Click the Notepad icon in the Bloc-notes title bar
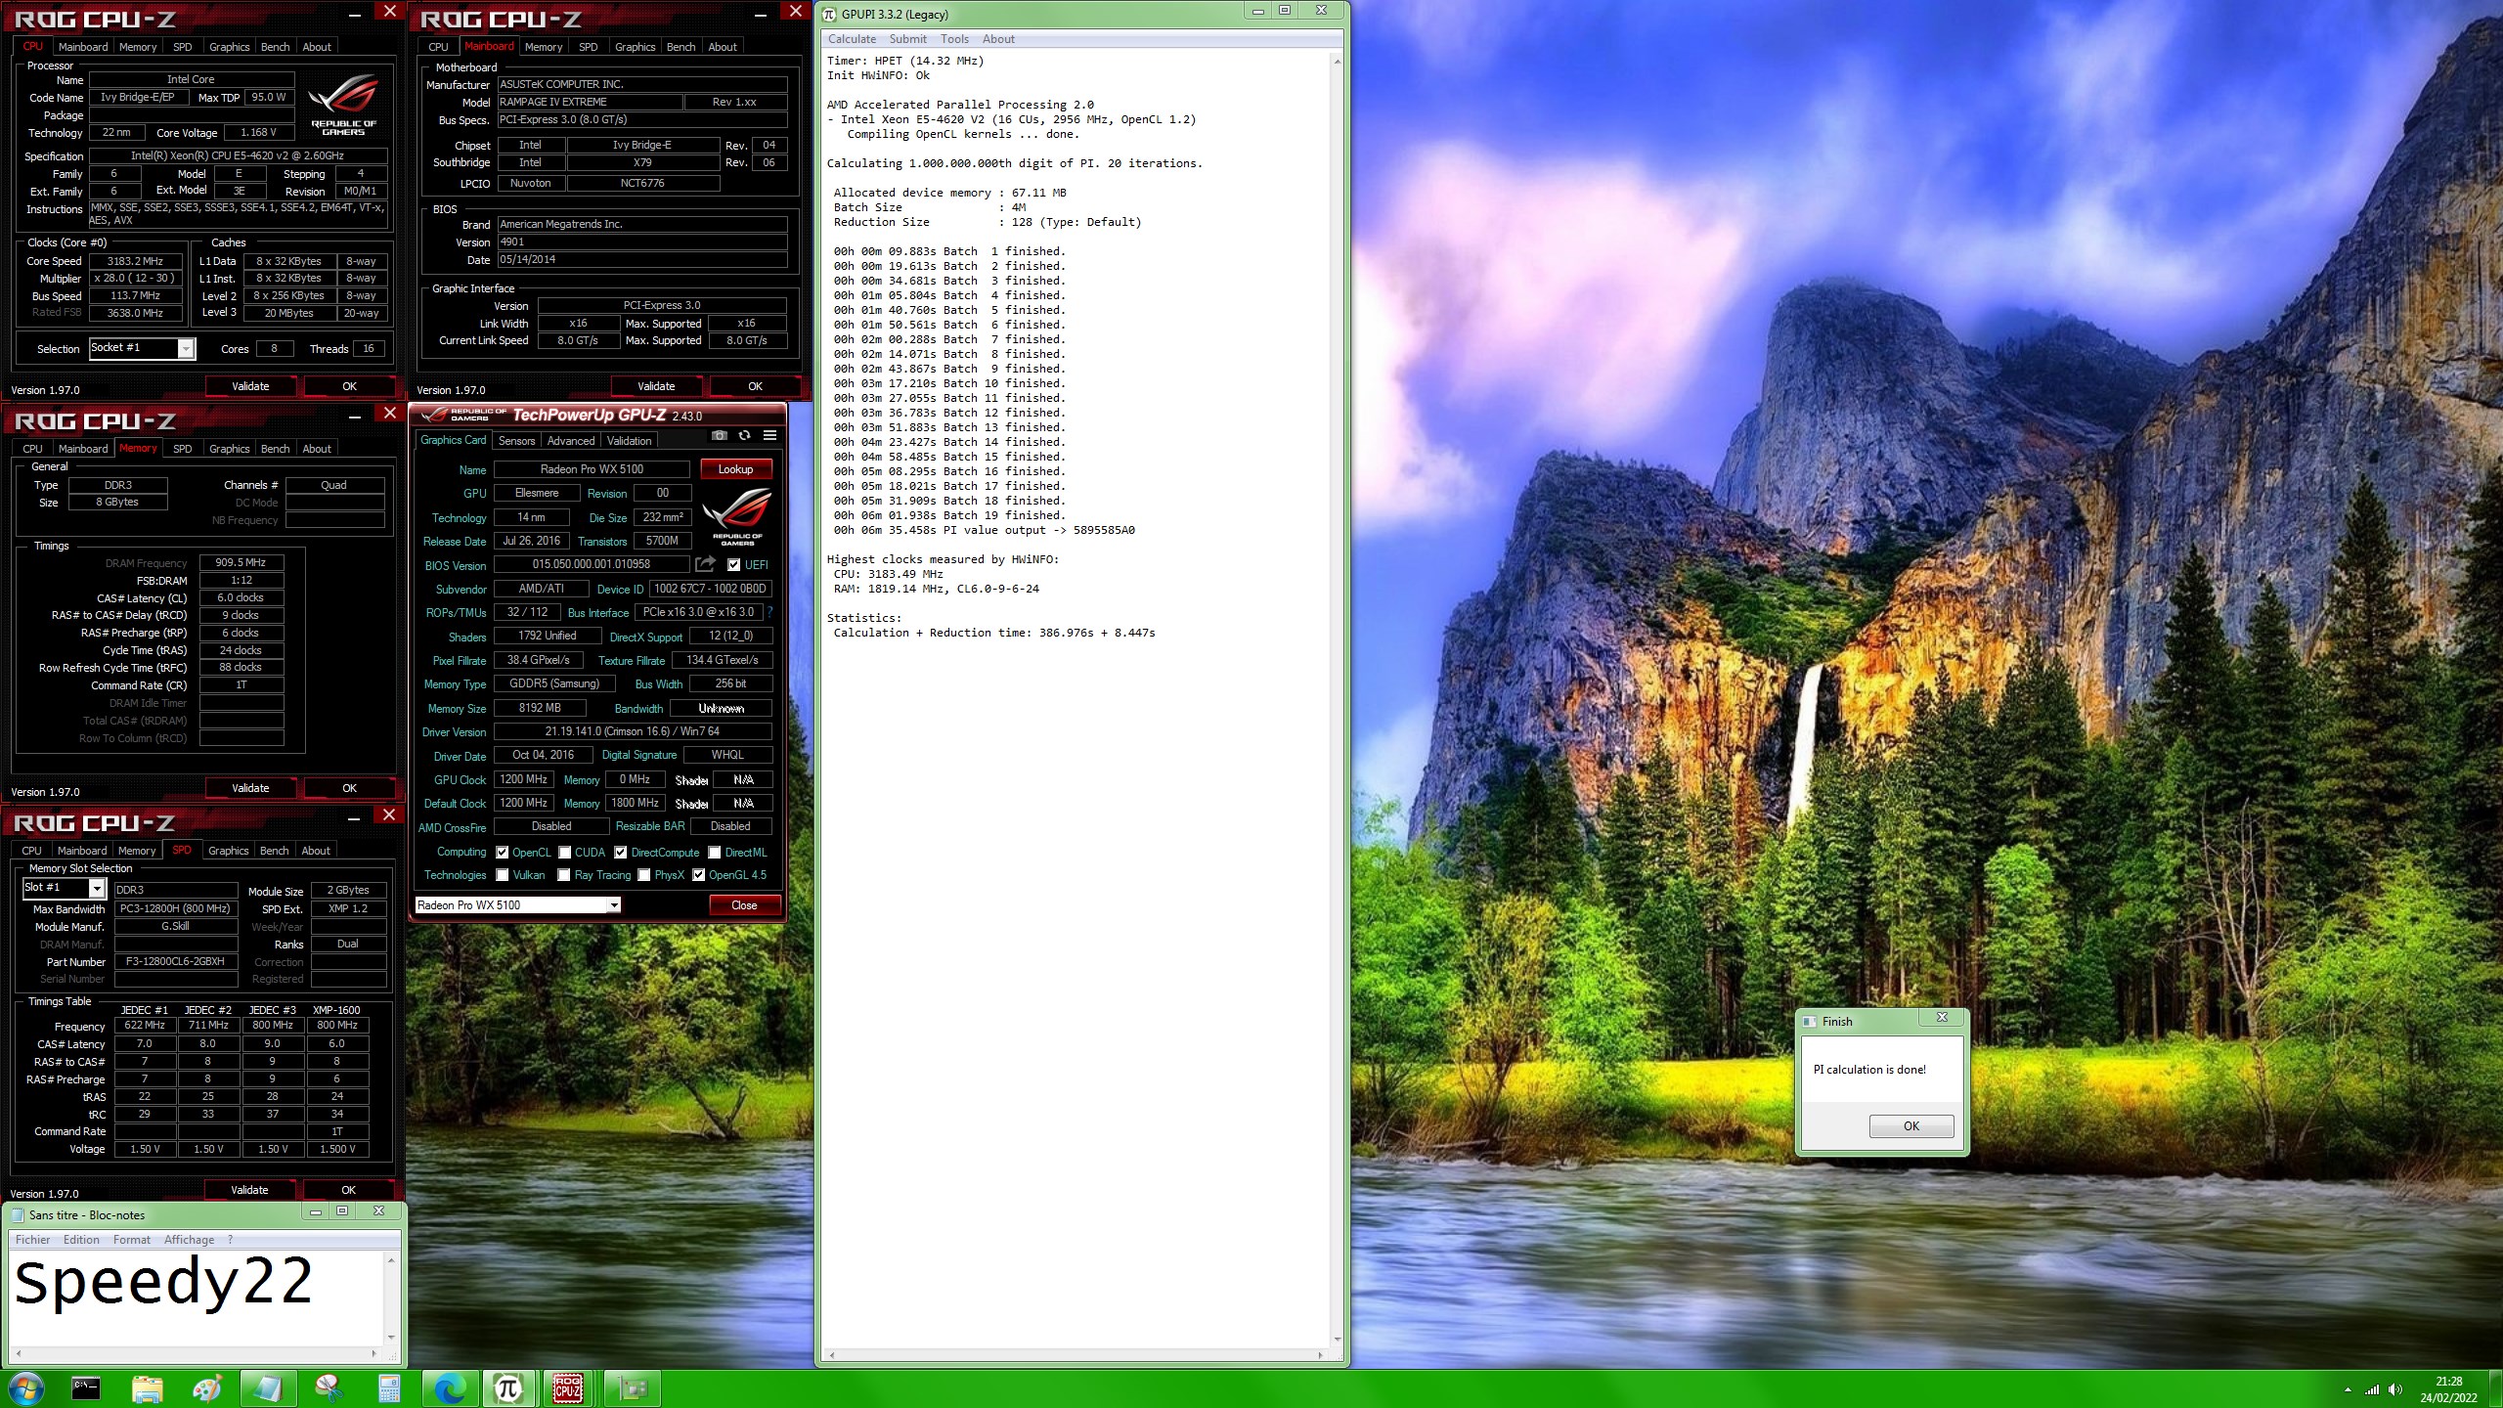Screen dimensions: 2503x1408 click(x=18, y=1214)
